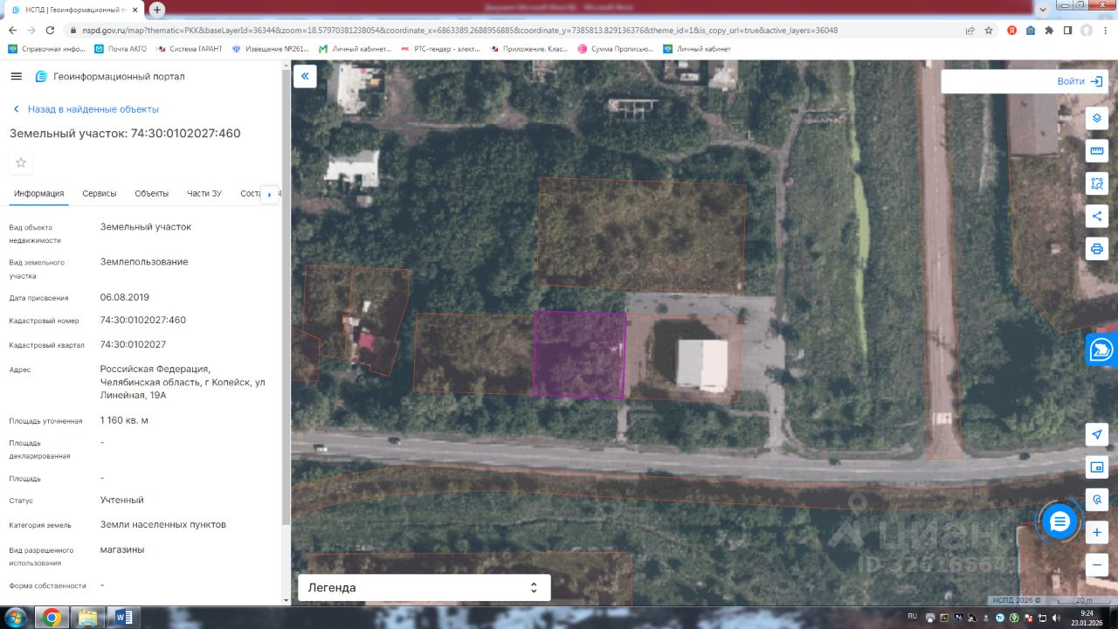Click the cadastral number 74:30:0102027:460 value
The height and width of the screenshot is (629, 1118).
[x=143, y=321]
